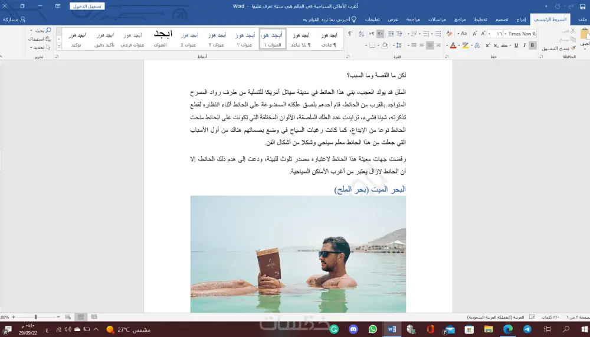The height and width of the screenshot is (337, 590).
Task: Open line and paragraph spacing options
Action: click(x=399, y=45)
